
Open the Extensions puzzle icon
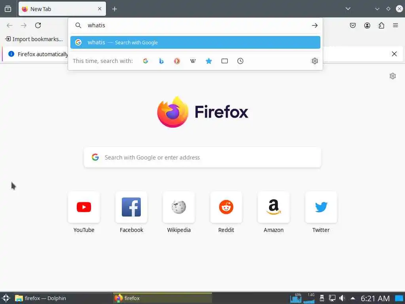381,25
